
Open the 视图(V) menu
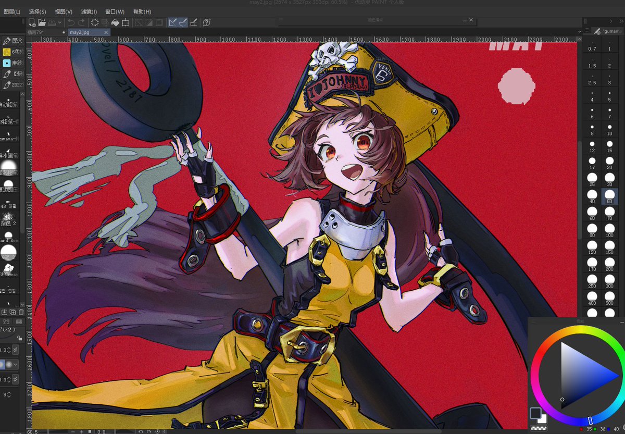click(x=64, y=11)
